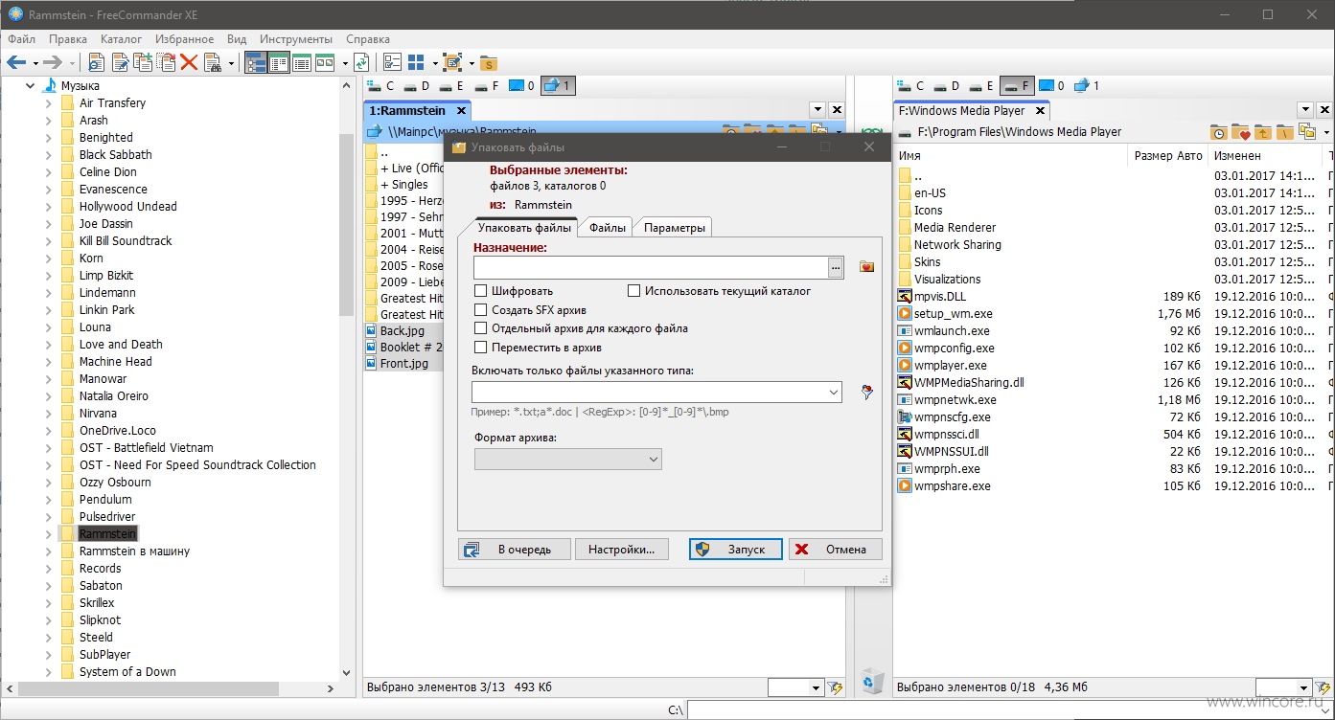Click the browse ... button for Назначение
Viewport: 1335px width, 720px height.
tap(836, 267)
